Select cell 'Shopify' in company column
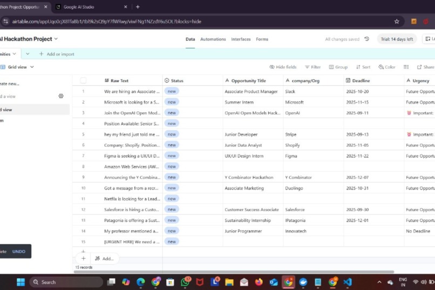 pyautogui.click(x=313, y=145)
